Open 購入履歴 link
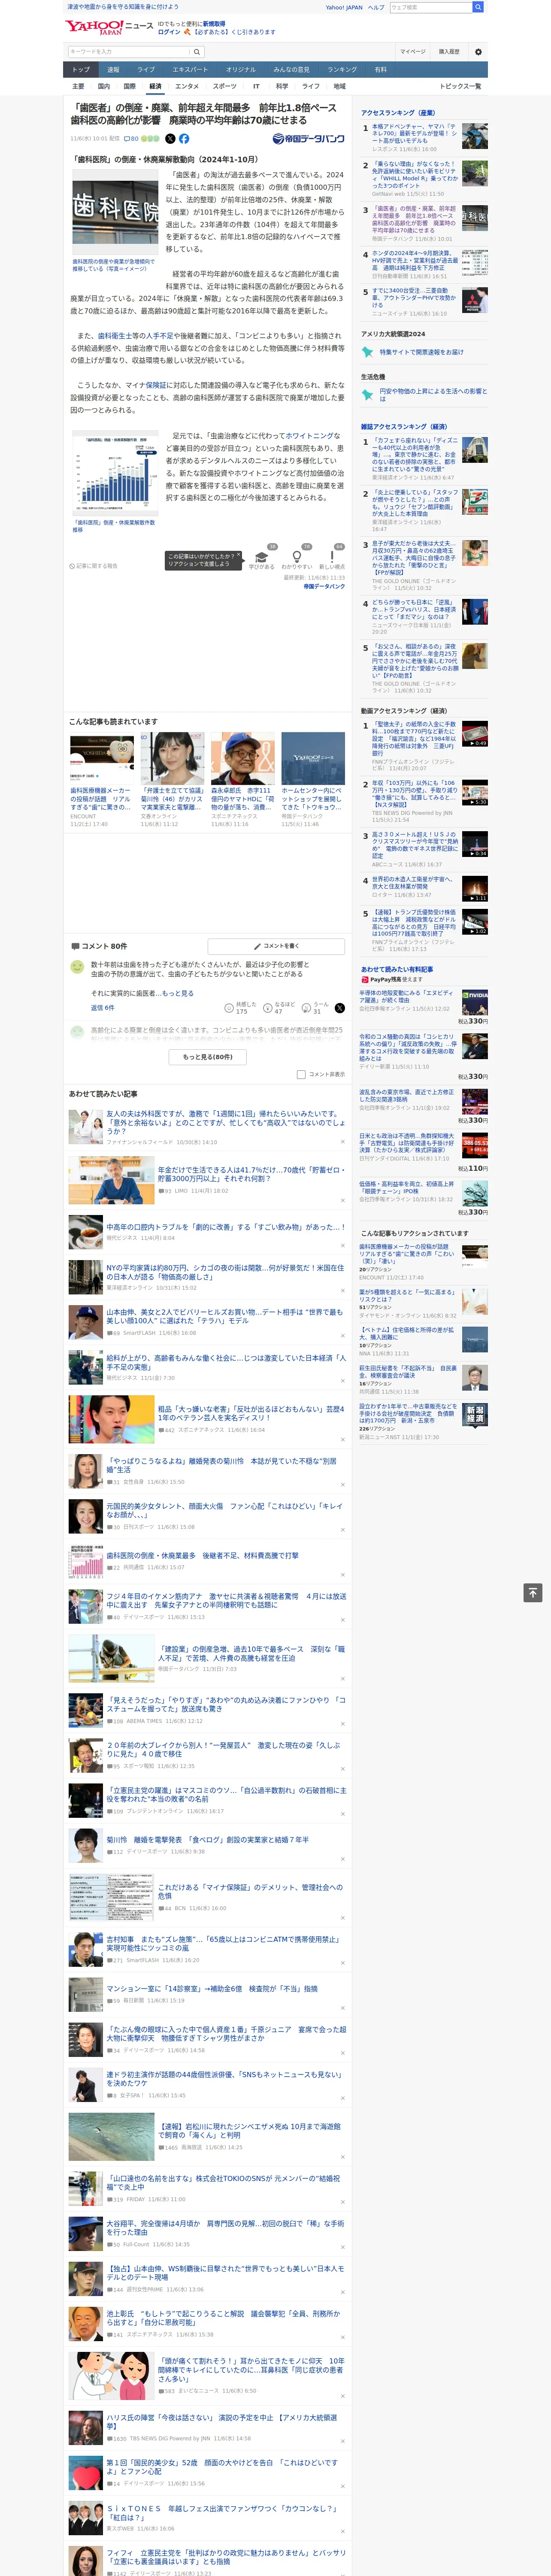Screen dimensions: 551x2576 point(449,52)
